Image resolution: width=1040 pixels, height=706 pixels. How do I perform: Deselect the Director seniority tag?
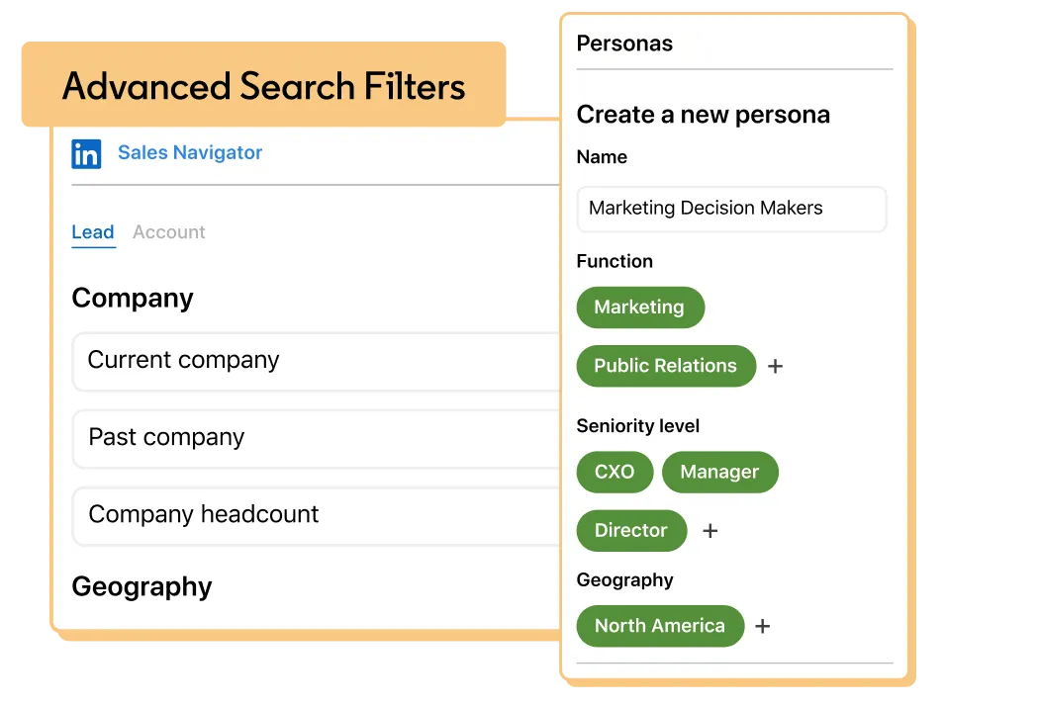[x=630, y=531]
